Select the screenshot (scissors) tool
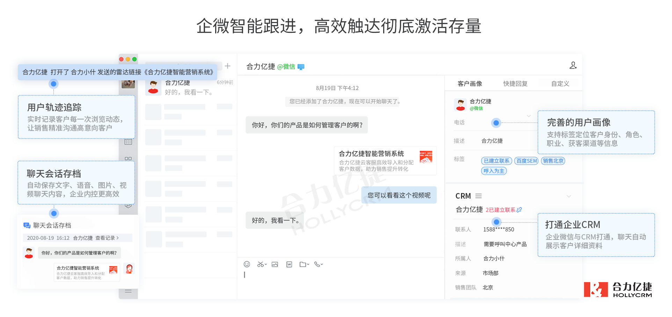 pyautogui.click(x=261, y=264)
